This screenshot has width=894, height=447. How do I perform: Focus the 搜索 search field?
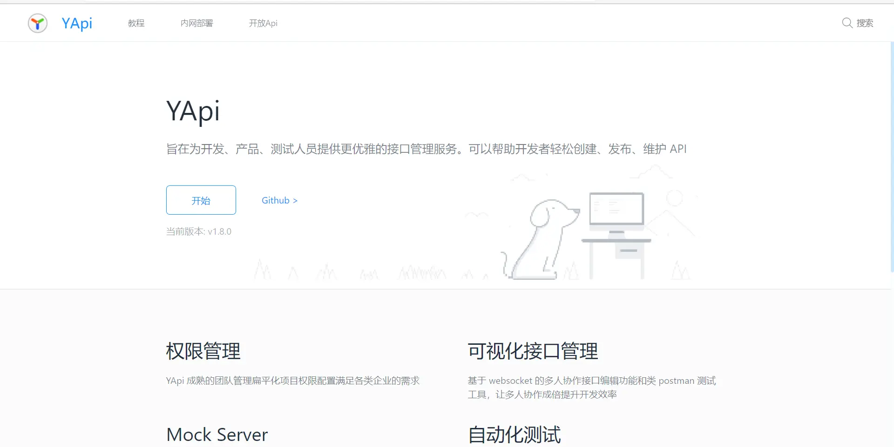[865, 23]
